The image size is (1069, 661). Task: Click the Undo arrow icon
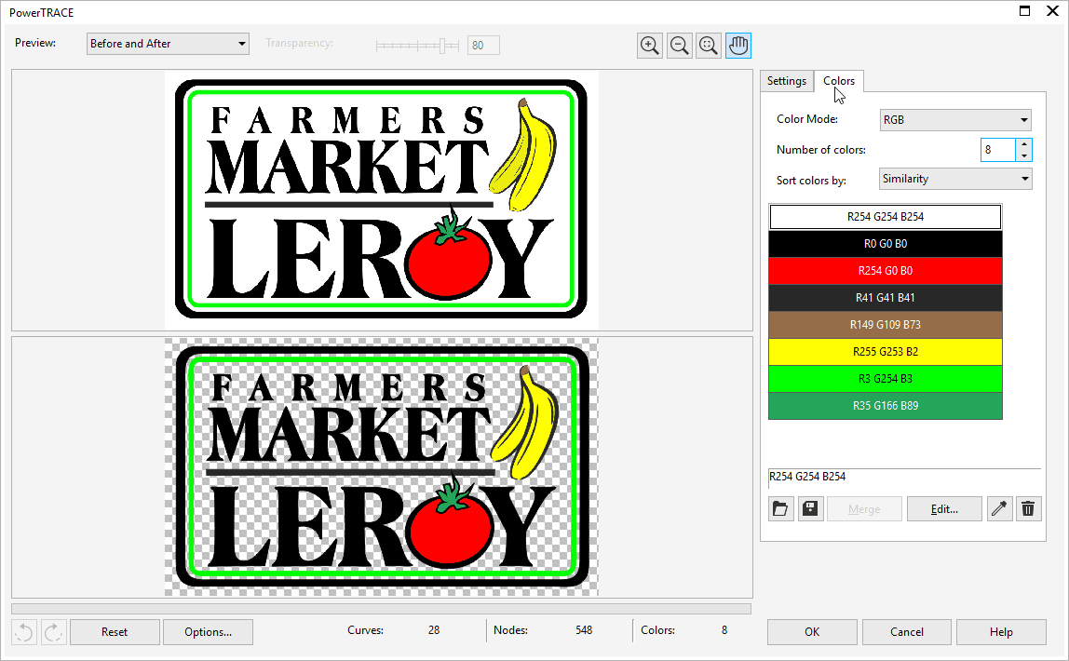point(23,631)
